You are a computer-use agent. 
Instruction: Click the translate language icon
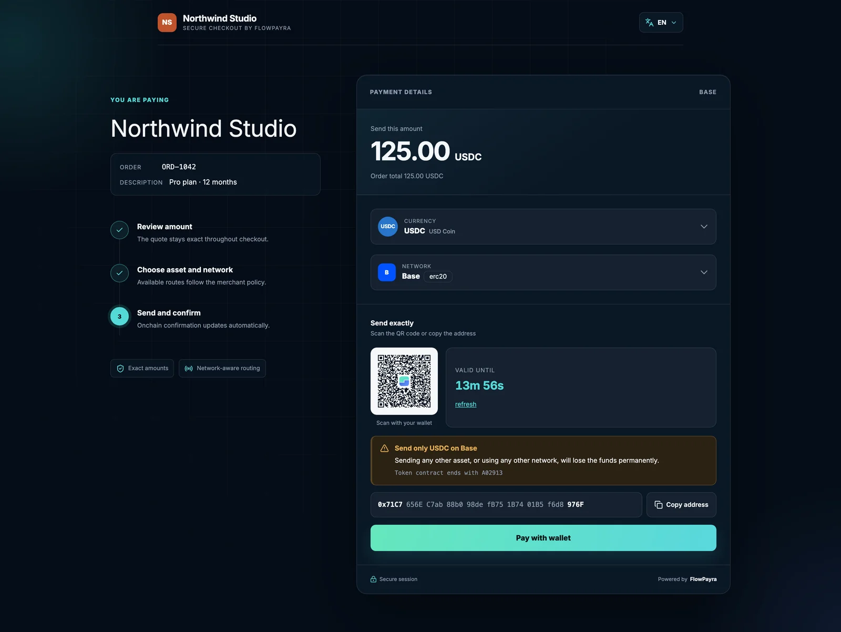(649, 23)
